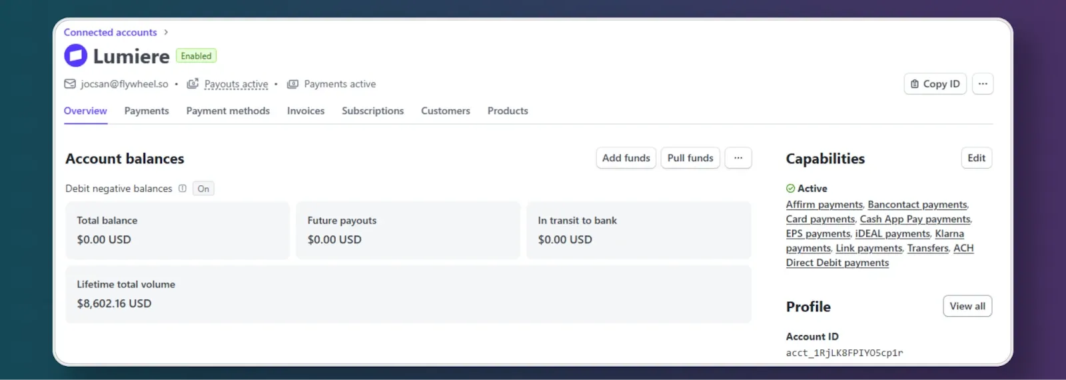
Task: Click the Enabled status badge
Action: point(196,56)
